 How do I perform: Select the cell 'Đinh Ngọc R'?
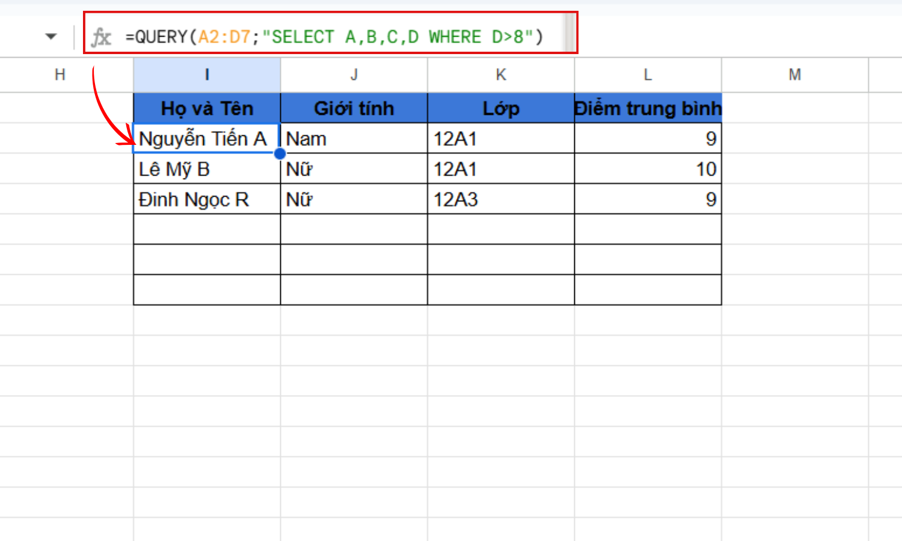tap(207, 199)
